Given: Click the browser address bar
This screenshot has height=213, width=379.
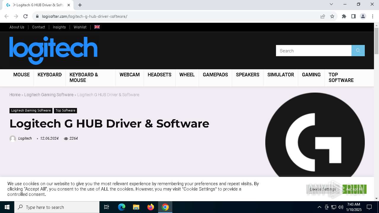Looking at the screenshot, I should (x=178, y=16).
